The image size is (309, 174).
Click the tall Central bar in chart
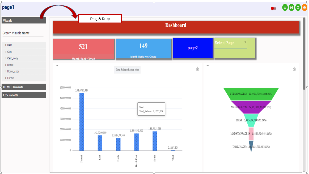click(82, 121)
